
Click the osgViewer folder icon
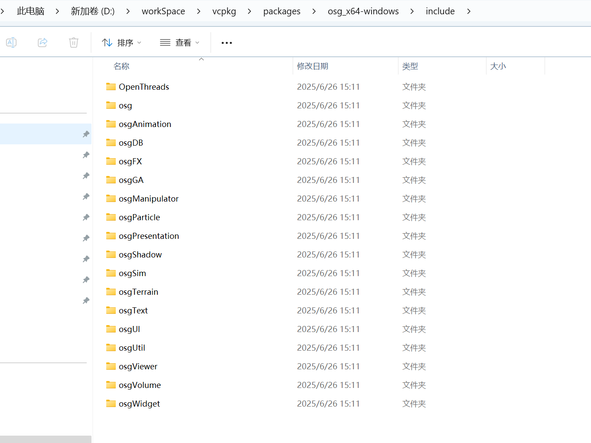(111, 366)
